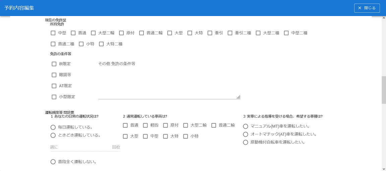Choose マニュアル(MT)車を運転したい option

click(x=246, y=126)
